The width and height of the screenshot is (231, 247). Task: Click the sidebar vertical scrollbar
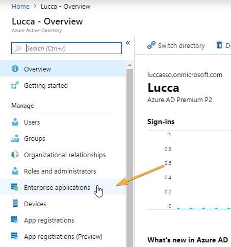[x=130, y=157]
